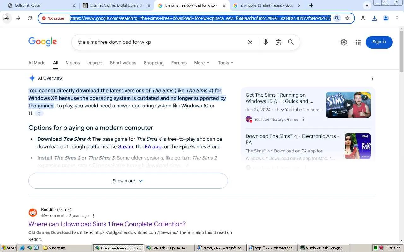Image resolution: width=404 pixels, height=252 pixels.
Task: Switch to Windows Task Manager on the taskbar
Action: (x=324, y=248)
